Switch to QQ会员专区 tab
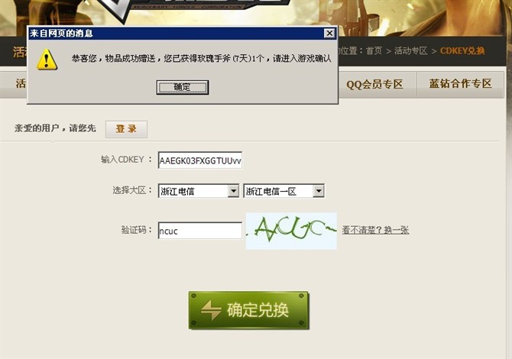This screenshot has height=359, width=512. click(x=374, y=84)
